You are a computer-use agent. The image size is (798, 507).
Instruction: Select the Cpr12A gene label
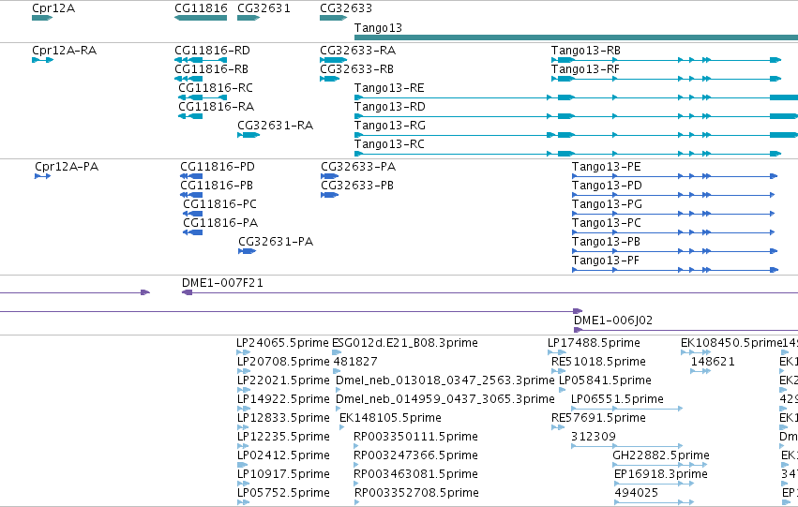53,8
